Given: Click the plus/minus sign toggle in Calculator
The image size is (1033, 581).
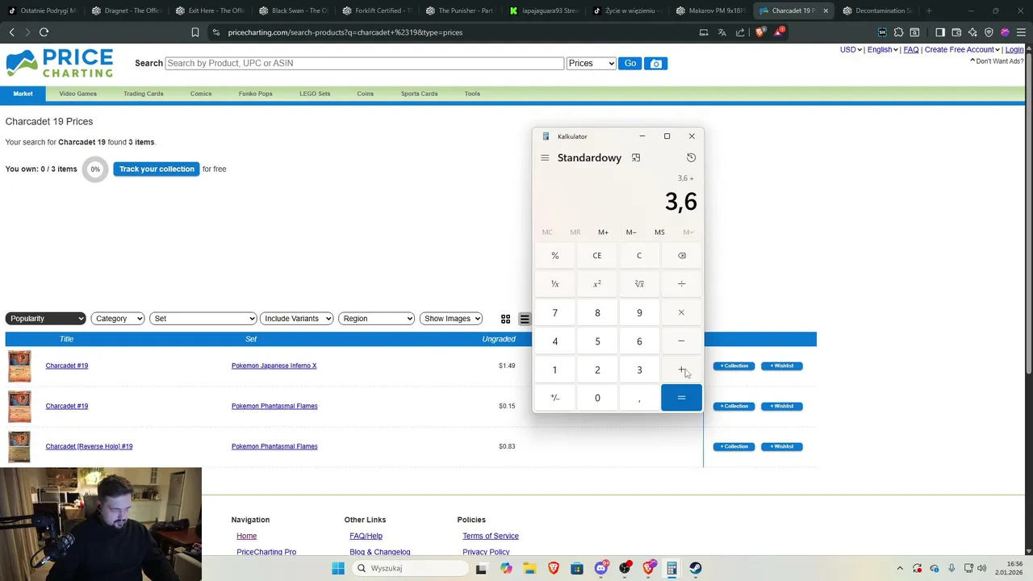Looking at the screenshot, I should (x=555, y=398).
